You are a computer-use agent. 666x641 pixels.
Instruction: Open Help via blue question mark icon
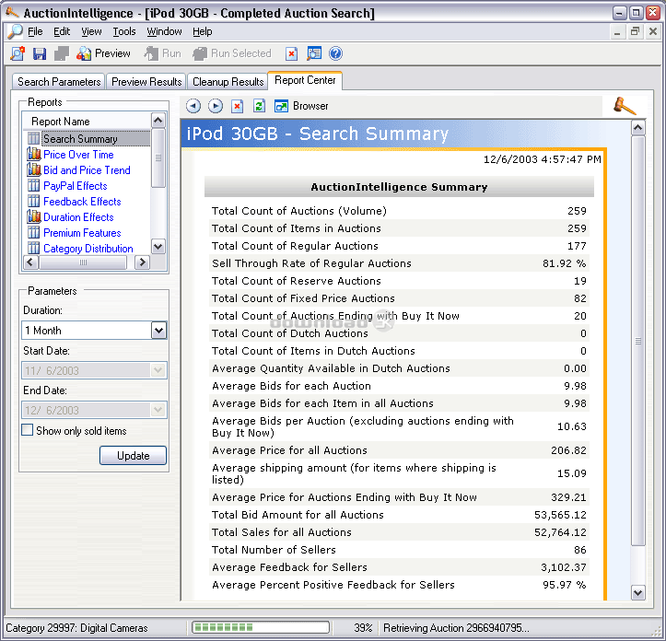pyautogui.click(x=335, y=53)
